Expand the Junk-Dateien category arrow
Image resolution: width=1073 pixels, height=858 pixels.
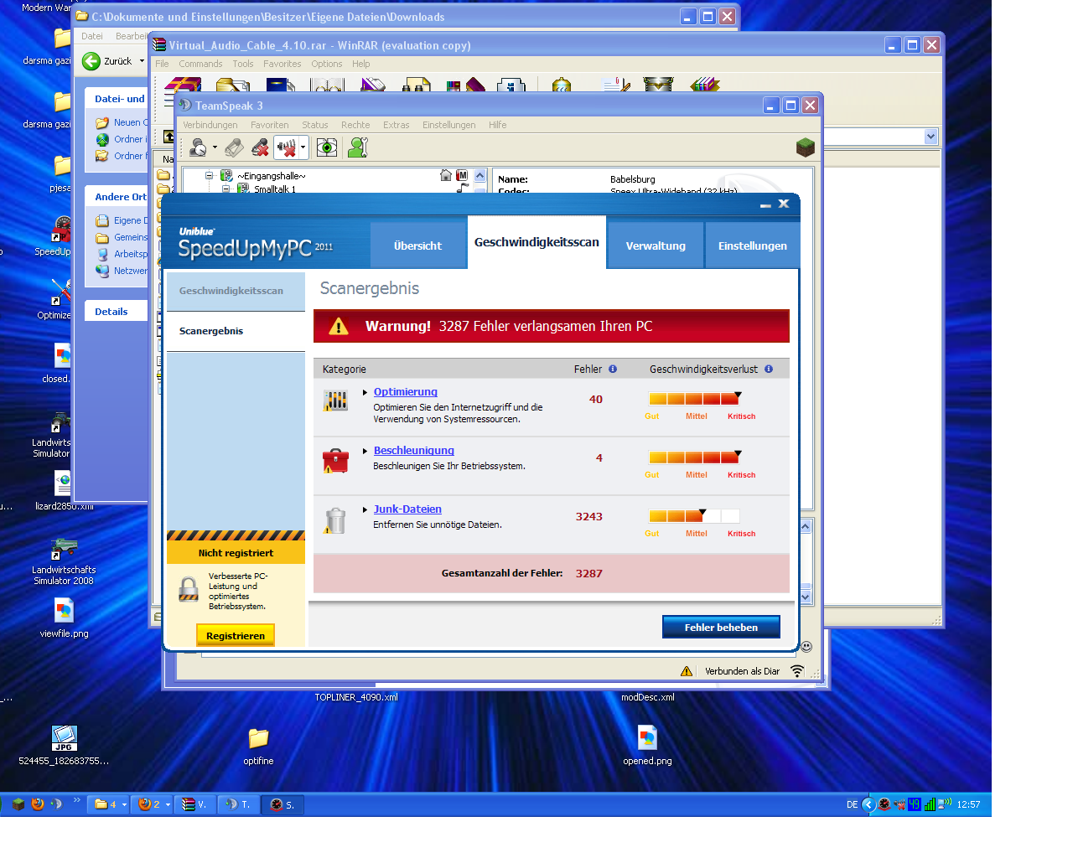click(365, 509)
